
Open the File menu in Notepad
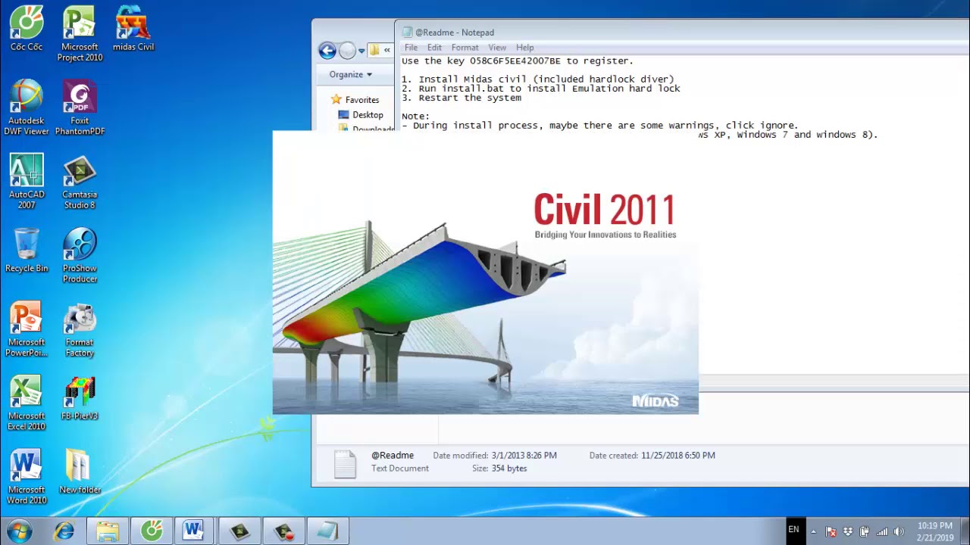(411, 47)
